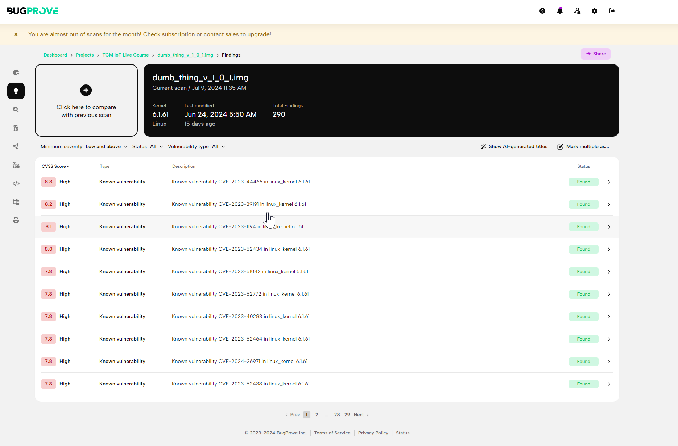Expand details for CVE-2023-44466 finding
The image size is (678, 446).
pos(609,182)
